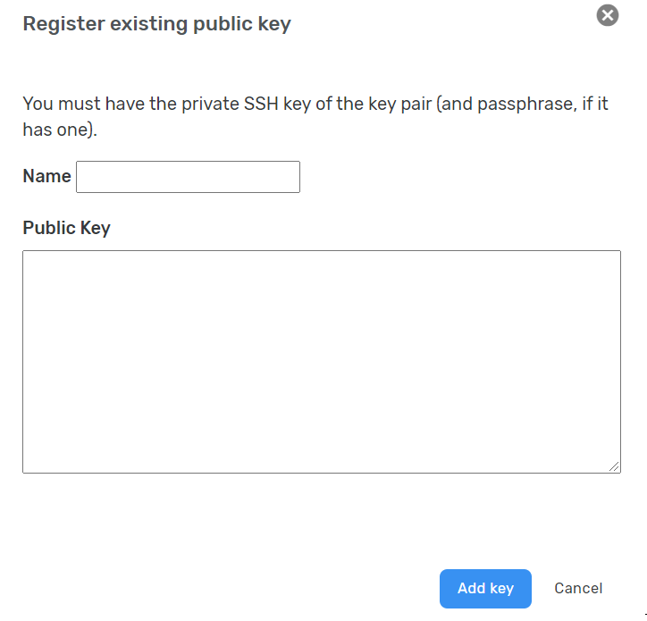Image resolution: width=647 pixels, height=621 pixels.
Task: Click the Add key button
Action: point(485,589)
